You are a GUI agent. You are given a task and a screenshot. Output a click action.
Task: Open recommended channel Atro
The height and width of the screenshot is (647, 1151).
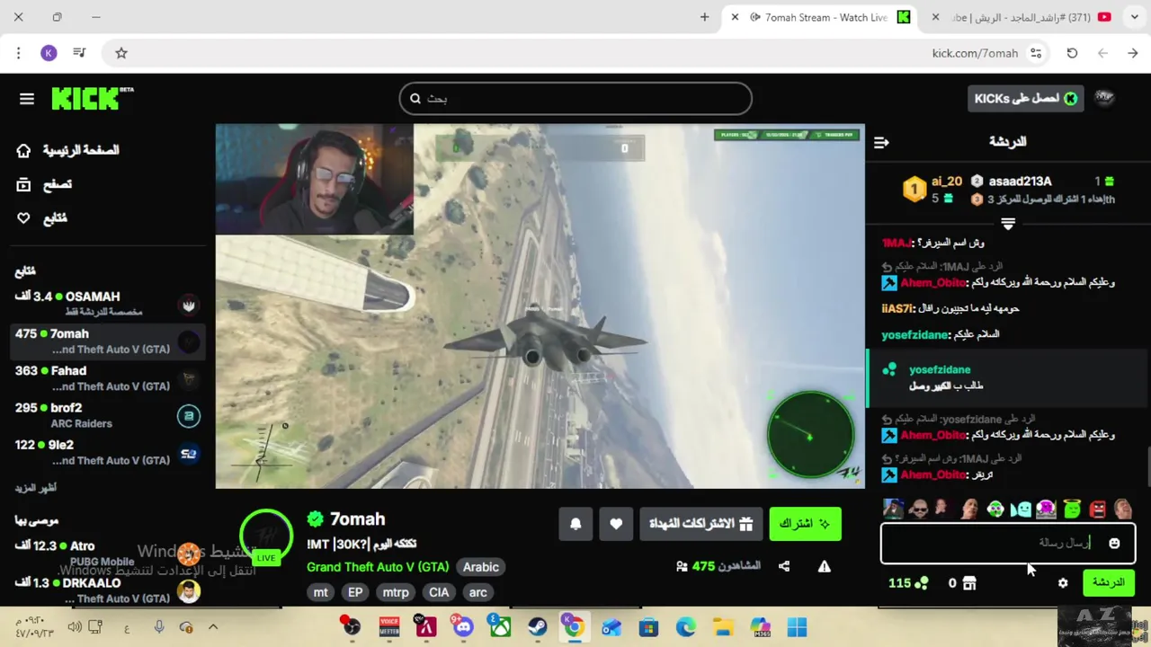point(106,553)
